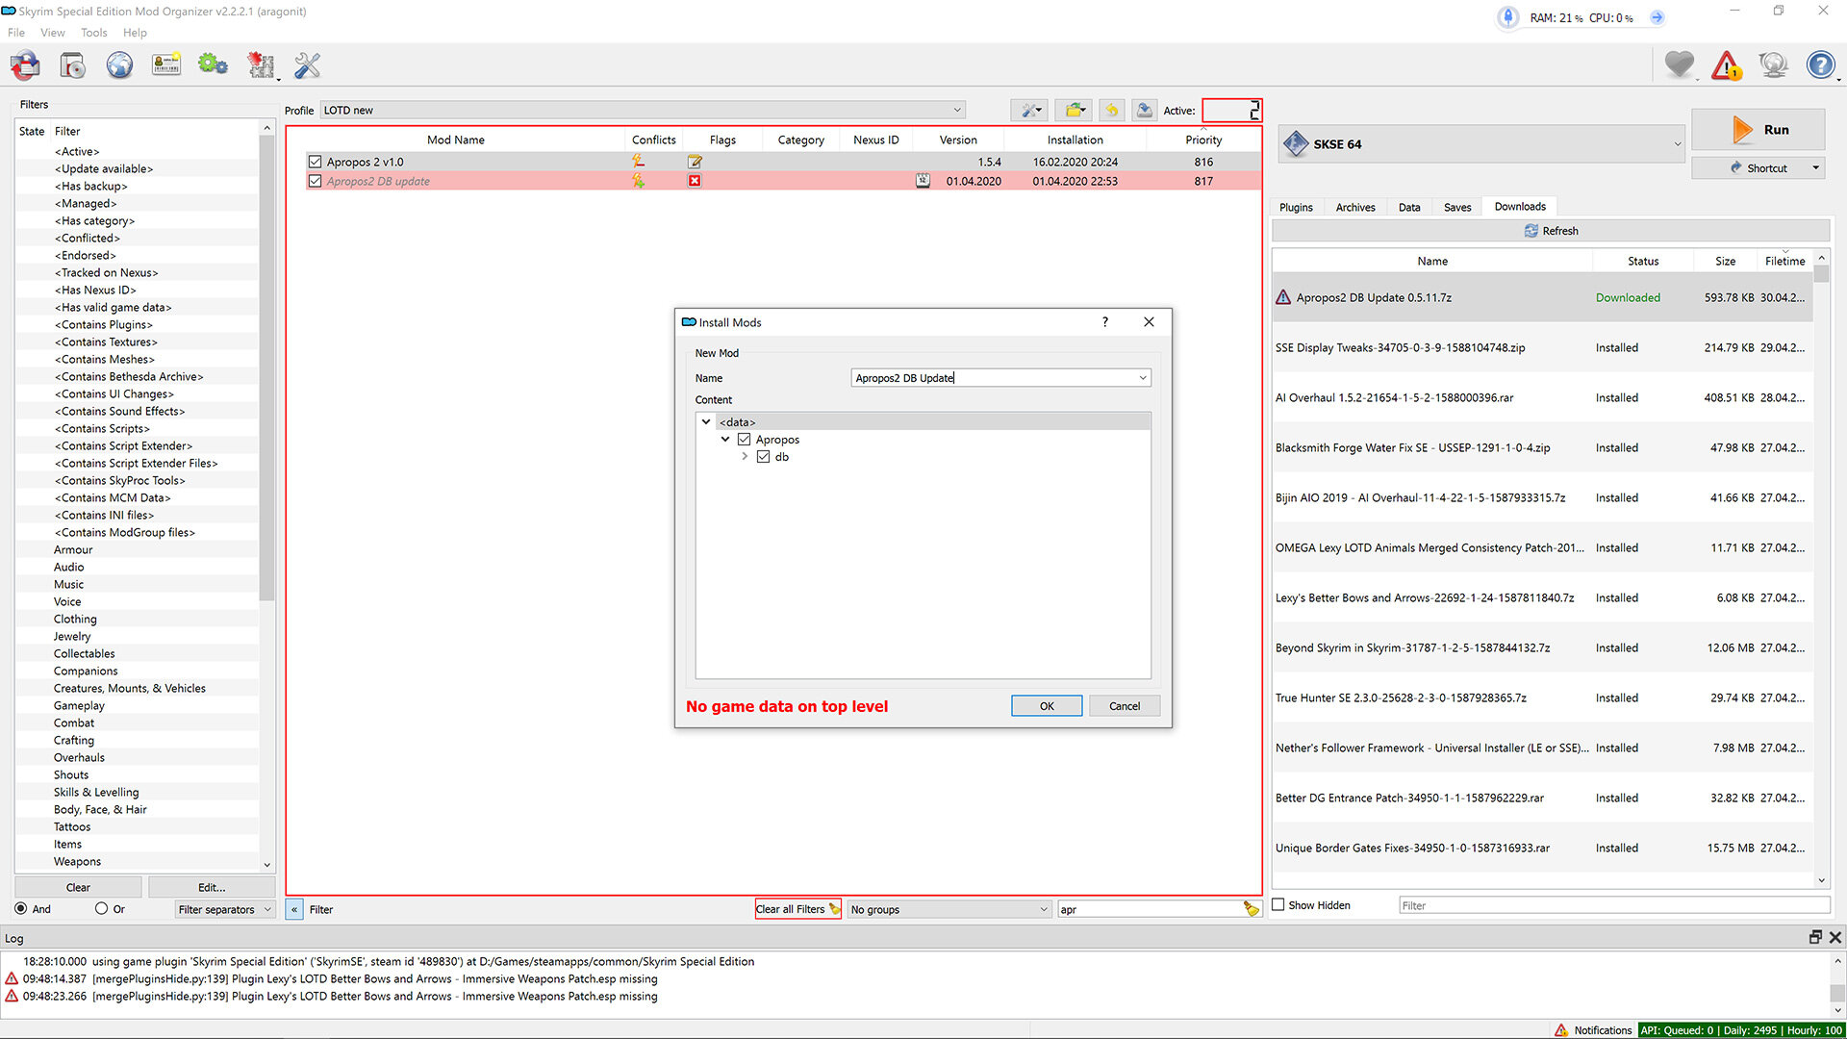The width and height of the screenshot is (1847, 1039).
Task: Open the File menu
Action: [16, 33]
